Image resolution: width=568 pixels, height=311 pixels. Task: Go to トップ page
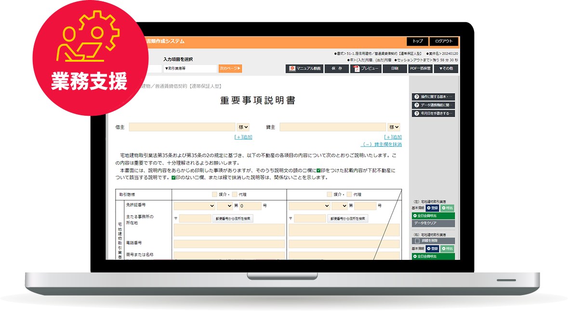pyautogui.click(x=417, y=41)
